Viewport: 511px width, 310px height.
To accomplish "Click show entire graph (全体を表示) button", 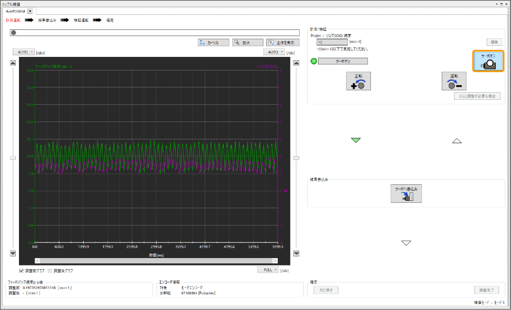I will coord(283,42).
